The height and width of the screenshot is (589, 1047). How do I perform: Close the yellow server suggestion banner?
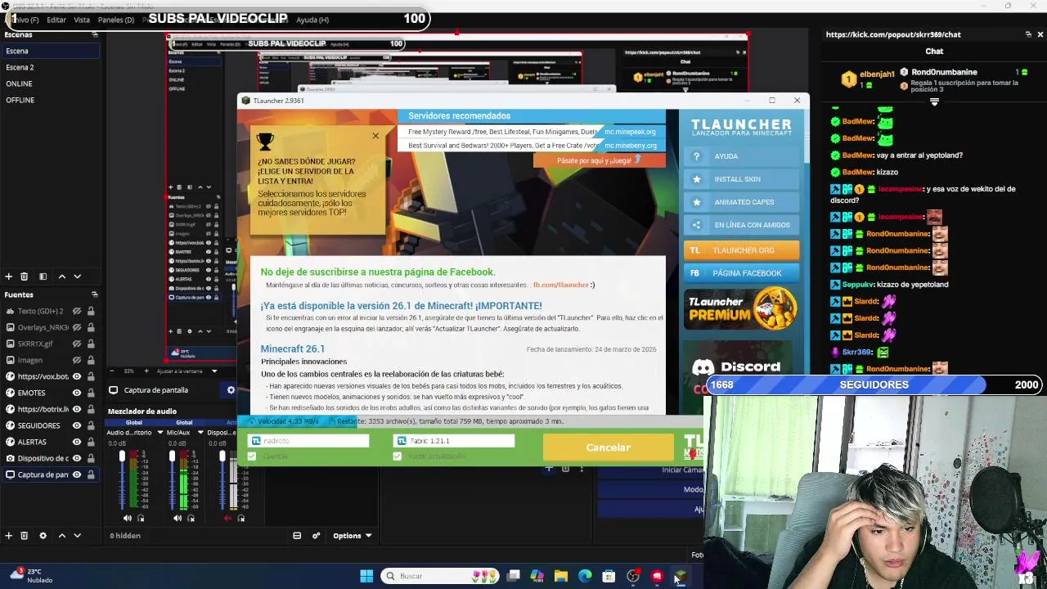(375, 136)
